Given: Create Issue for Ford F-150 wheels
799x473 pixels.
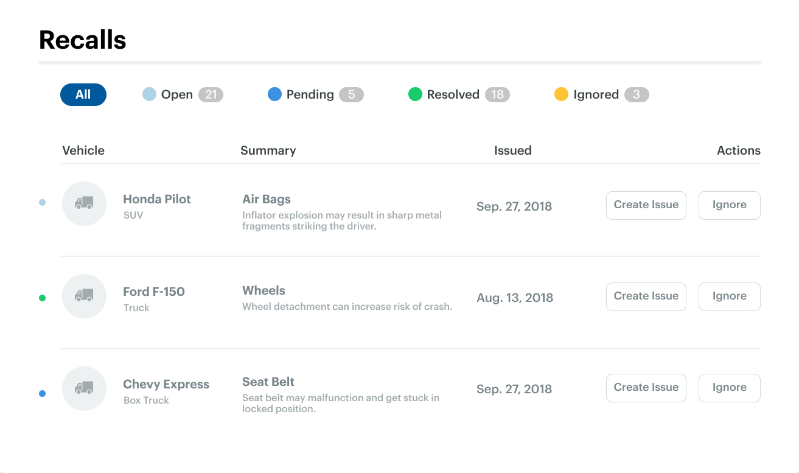Looking at the screenshot, I should tap(646, 296).
